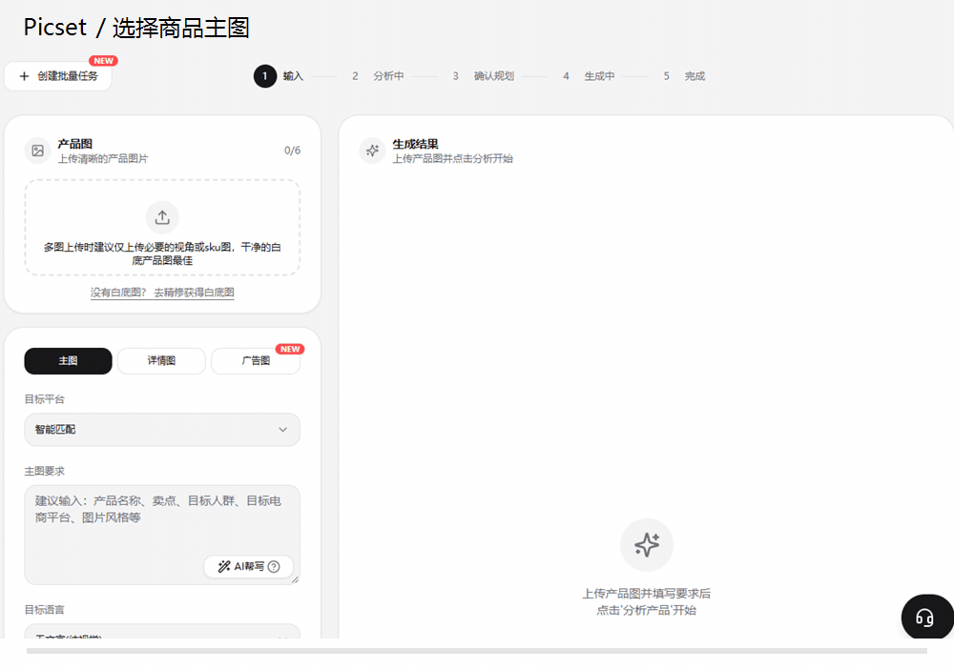This screenshot has width=954, height=669.
Task: Click the product image panel picture icon
Action: (x=38, y=151)
